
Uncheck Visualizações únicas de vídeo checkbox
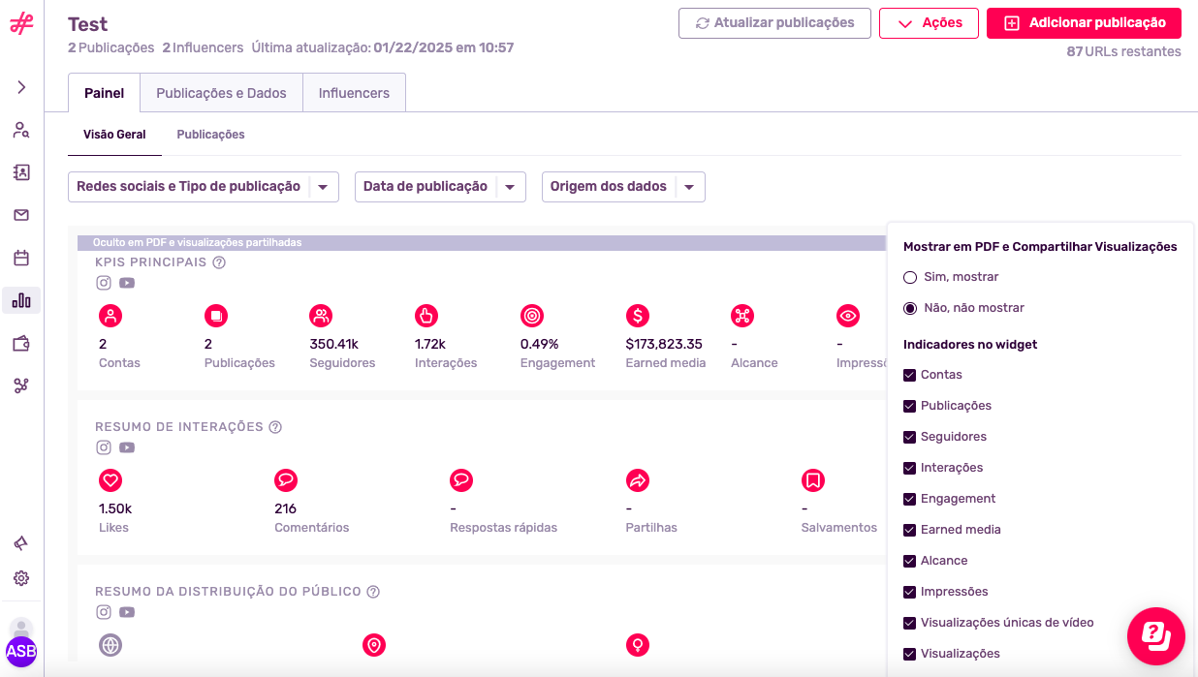pyautogui.click(x=909, y=623)
